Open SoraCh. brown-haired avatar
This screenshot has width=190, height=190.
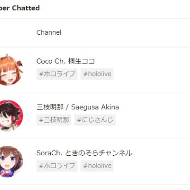pos(11,161)
